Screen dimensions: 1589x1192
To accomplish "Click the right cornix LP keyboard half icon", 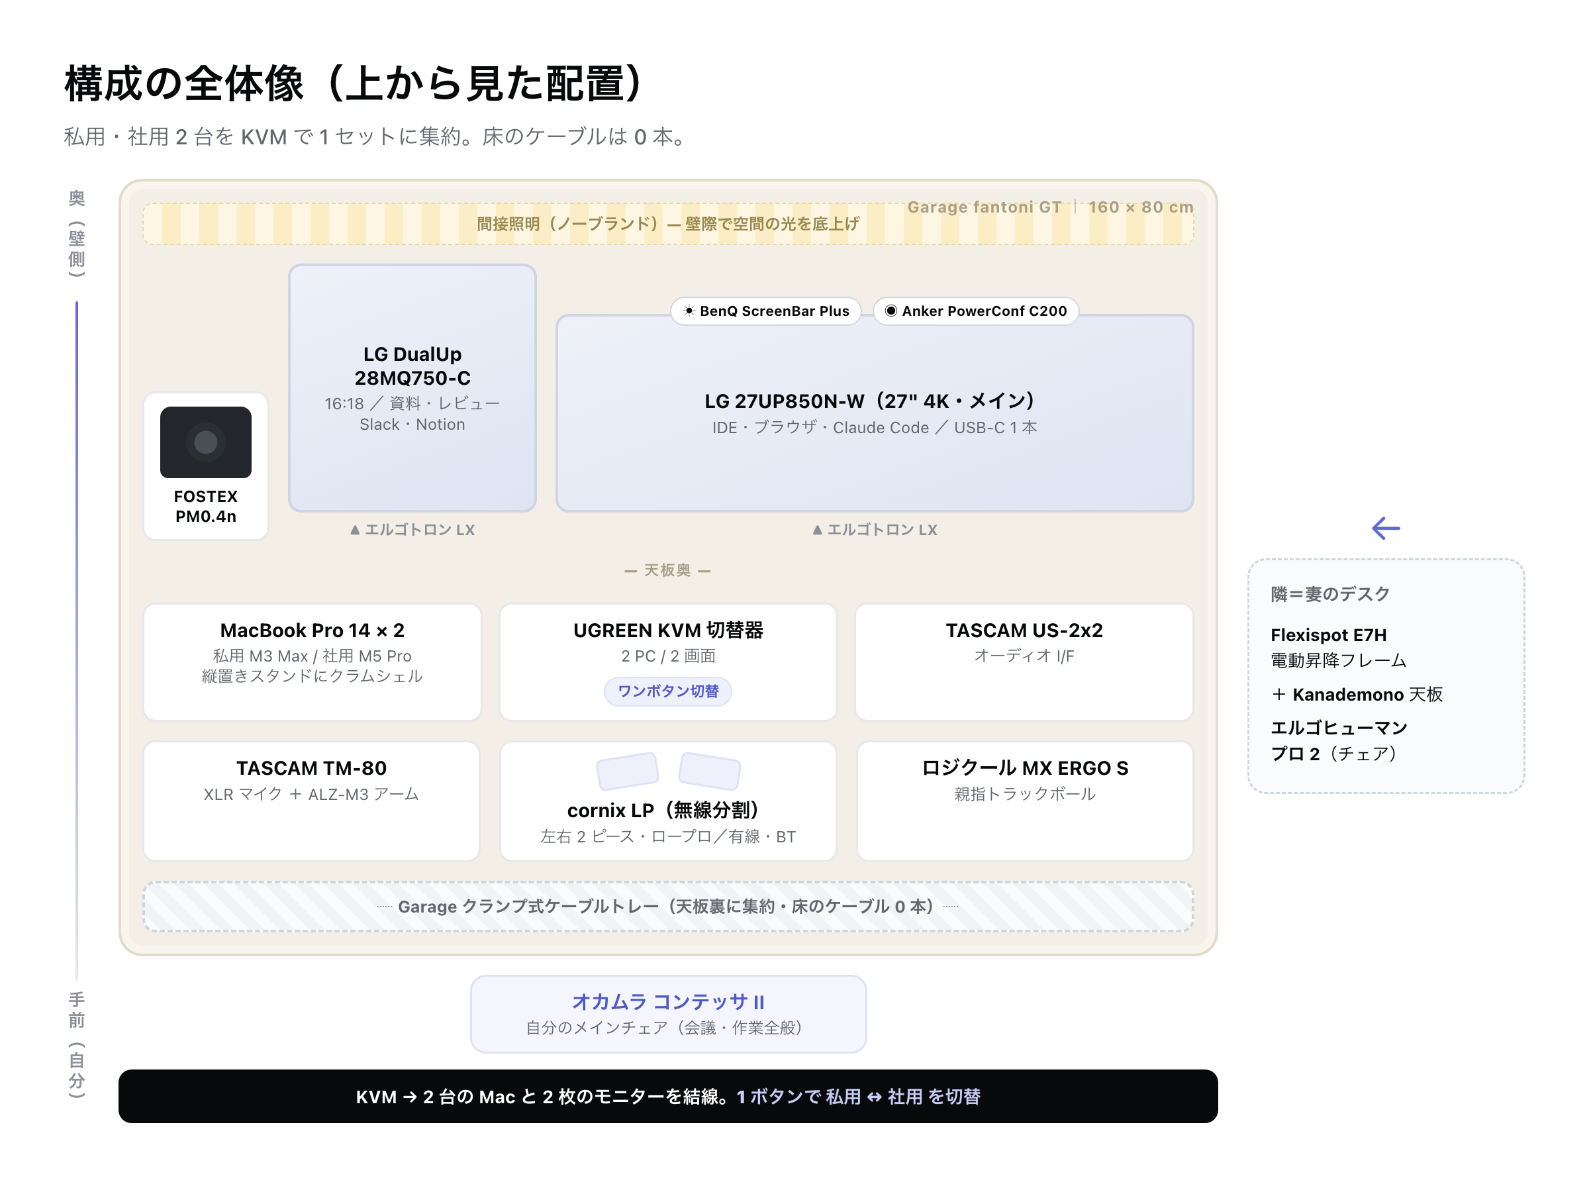I will (x=710, y=770).
